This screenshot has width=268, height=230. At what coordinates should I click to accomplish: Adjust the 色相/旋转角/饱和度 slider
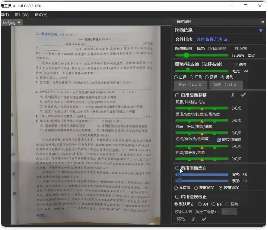pos(202,146)
